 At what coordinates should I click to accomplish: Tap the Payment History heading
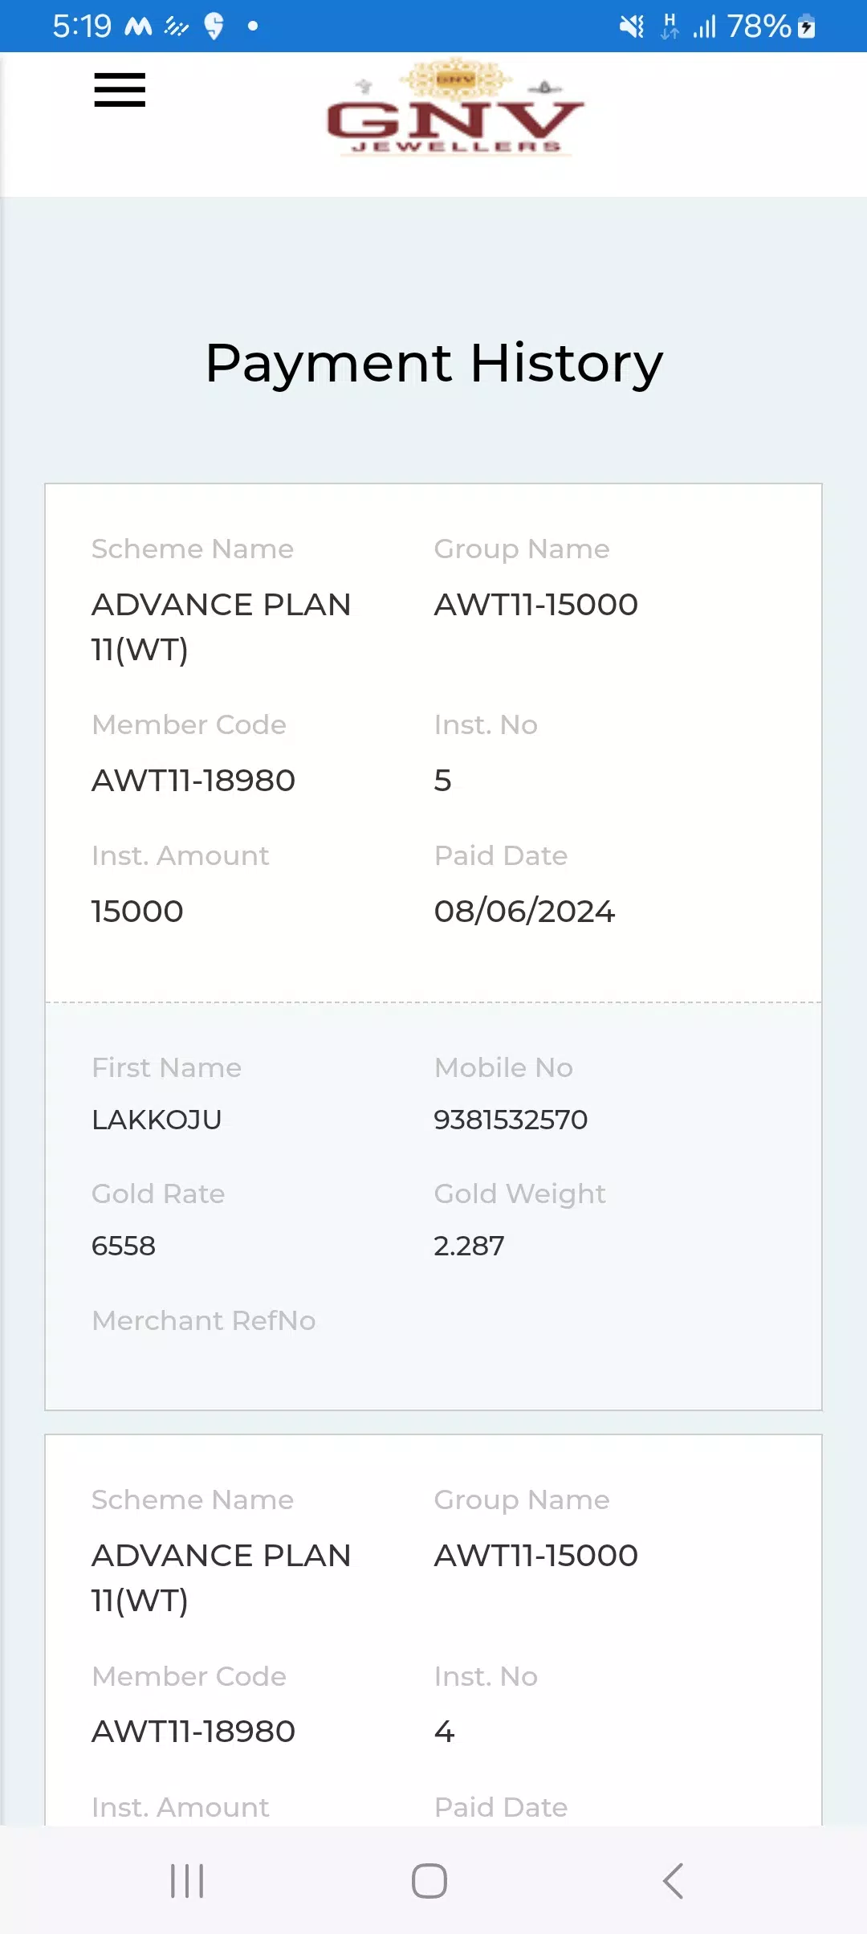pos(434,364)
